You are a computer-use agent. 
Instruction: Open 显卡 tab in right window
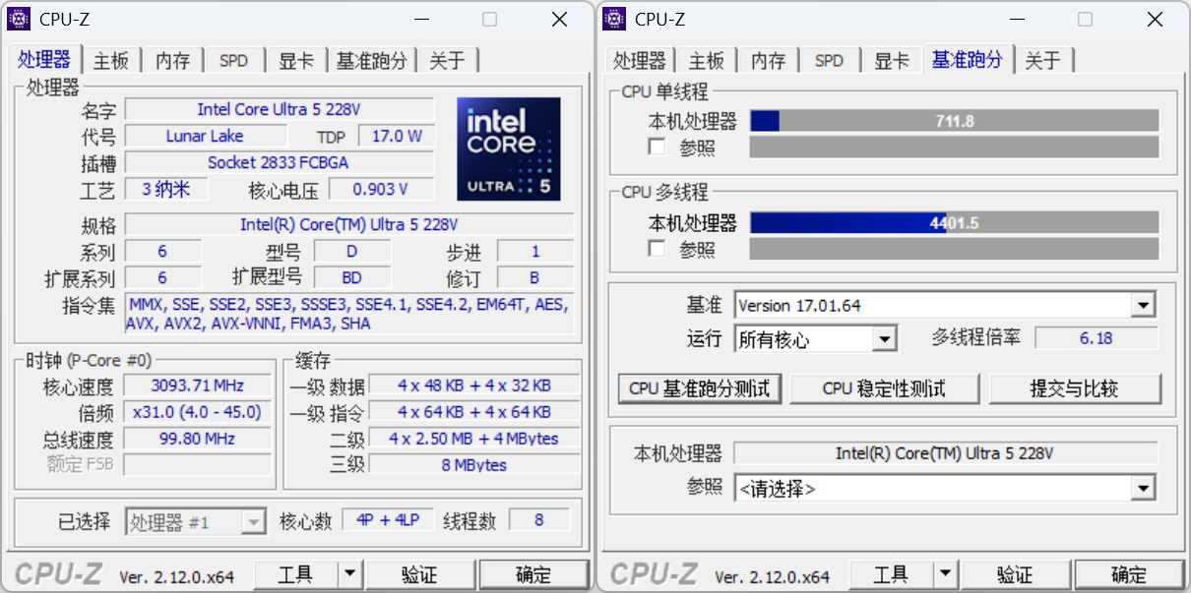892,61
